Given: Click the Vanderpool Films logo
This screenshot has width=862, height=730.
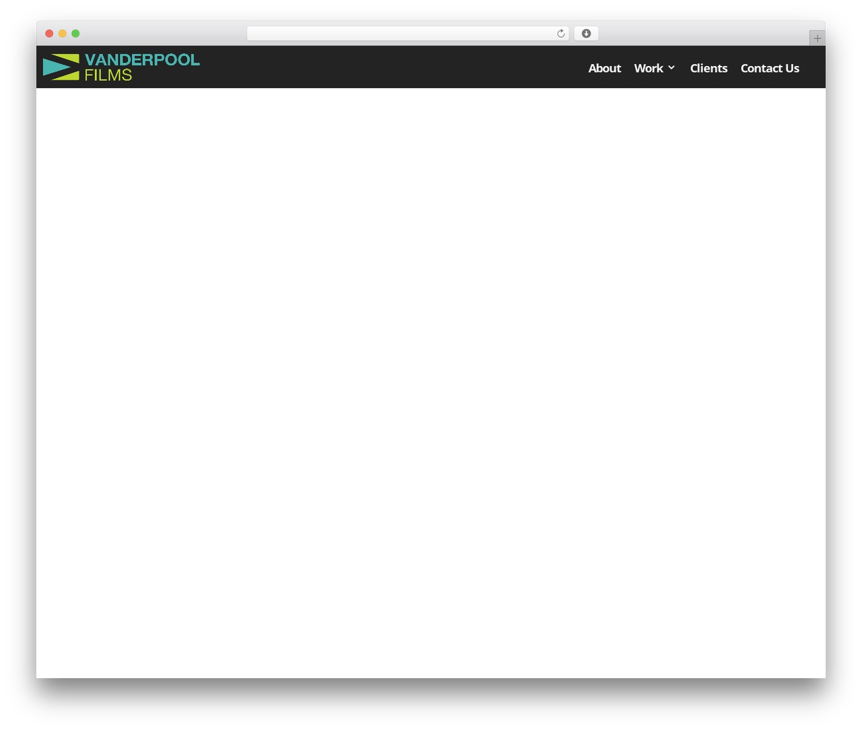Looking at the screenshot, I should coord(121,67).
